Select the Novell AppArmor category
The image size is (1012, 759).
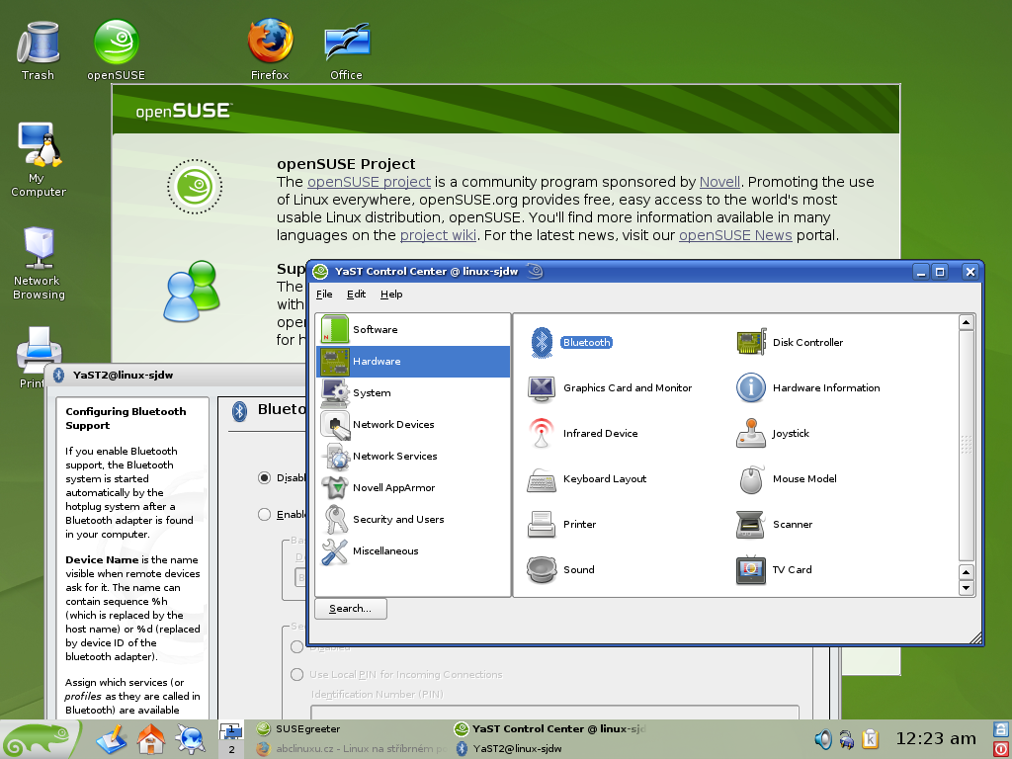click(x=413, y=488)
